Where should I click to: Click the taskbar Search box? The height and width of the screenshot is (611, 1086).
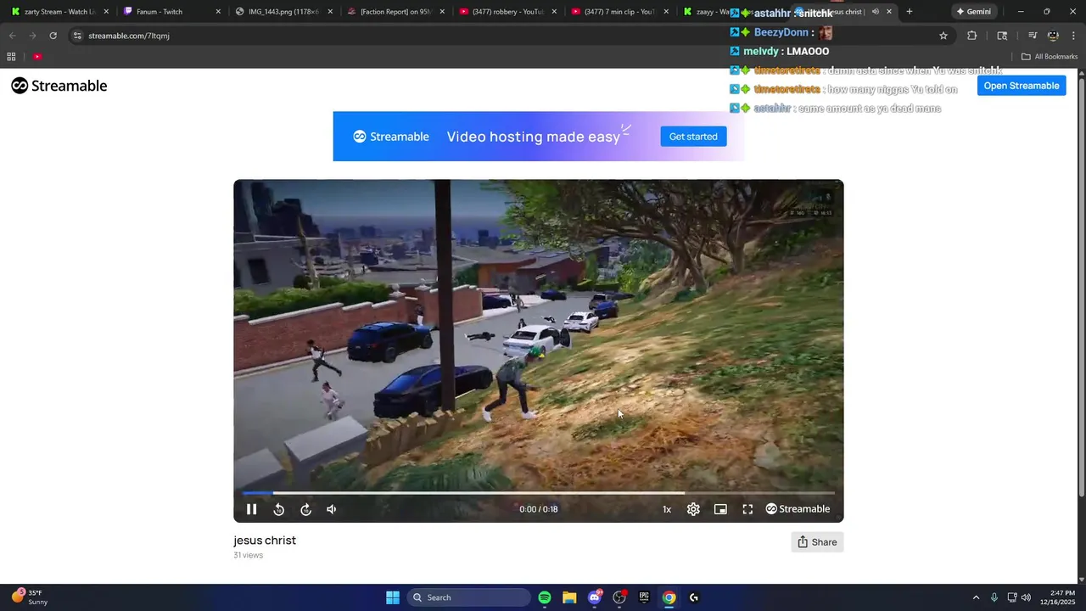(469, 597)
